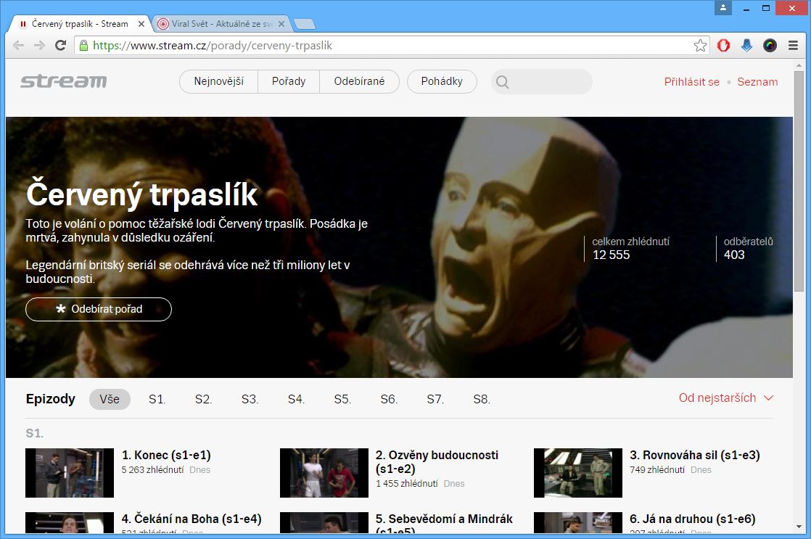Screen dimensions: 811x539
Task: Subscribe with Odebírat pořad button
Action: (98, 309)
